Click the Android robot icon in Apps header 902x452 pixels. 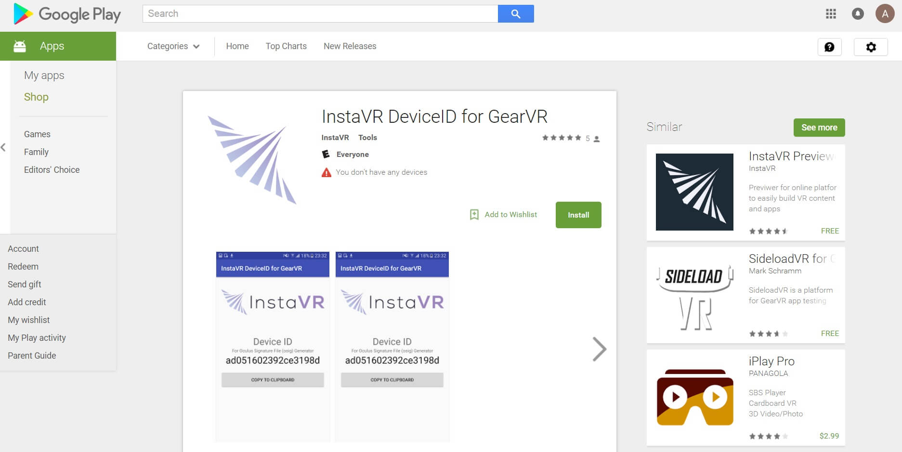pos(20,46)
